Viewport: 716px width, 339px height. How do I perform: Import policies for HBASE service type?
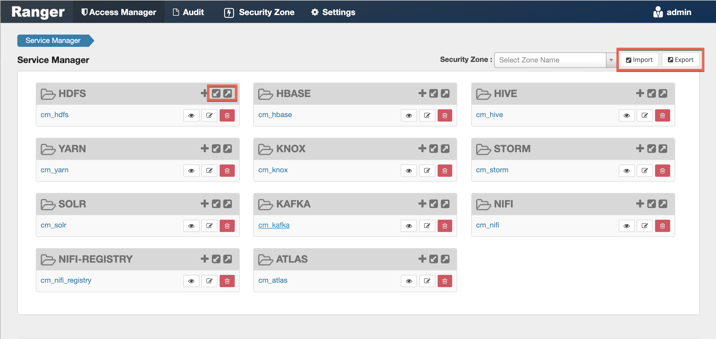(434, 93)
